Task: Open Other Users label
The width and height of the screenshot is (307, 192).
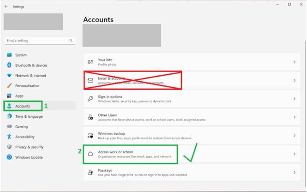Action: 107,115
